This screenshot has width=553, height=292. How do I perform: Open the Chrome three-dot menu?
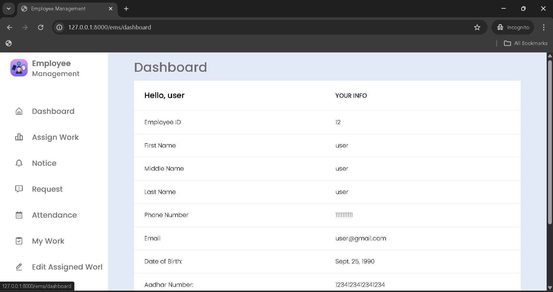click(543, 27)
